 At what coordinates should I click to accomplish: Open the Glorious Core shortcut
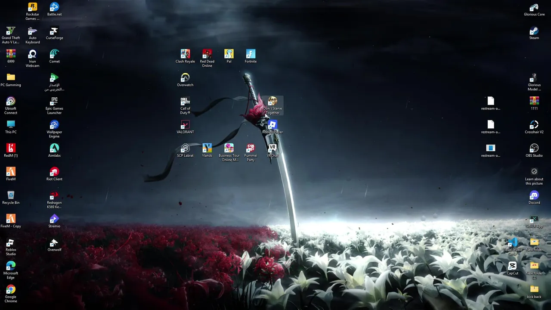point(534,9)
